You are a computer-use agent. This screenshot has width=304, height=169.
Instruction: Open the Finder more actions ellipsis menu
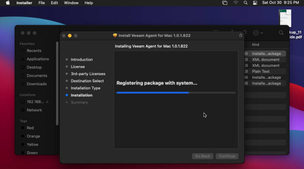click(x=258, y=33)
